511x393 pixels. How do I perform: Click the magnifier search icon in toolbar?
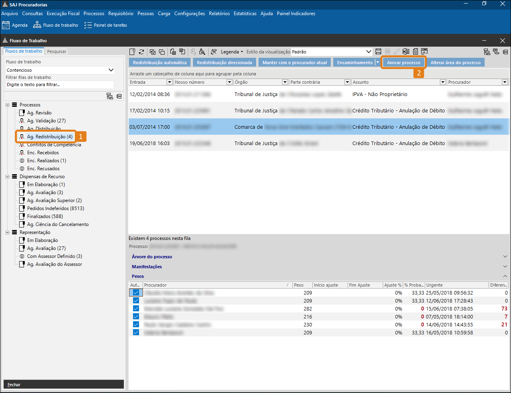[x=202, y=52]
